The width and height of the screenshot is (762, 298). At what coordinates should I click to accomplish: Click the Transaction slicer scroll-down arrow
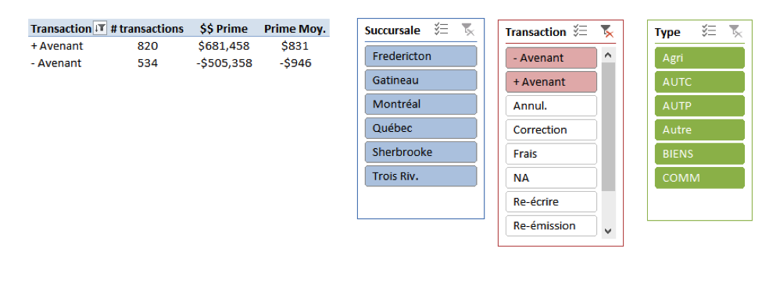pos(607,231)
